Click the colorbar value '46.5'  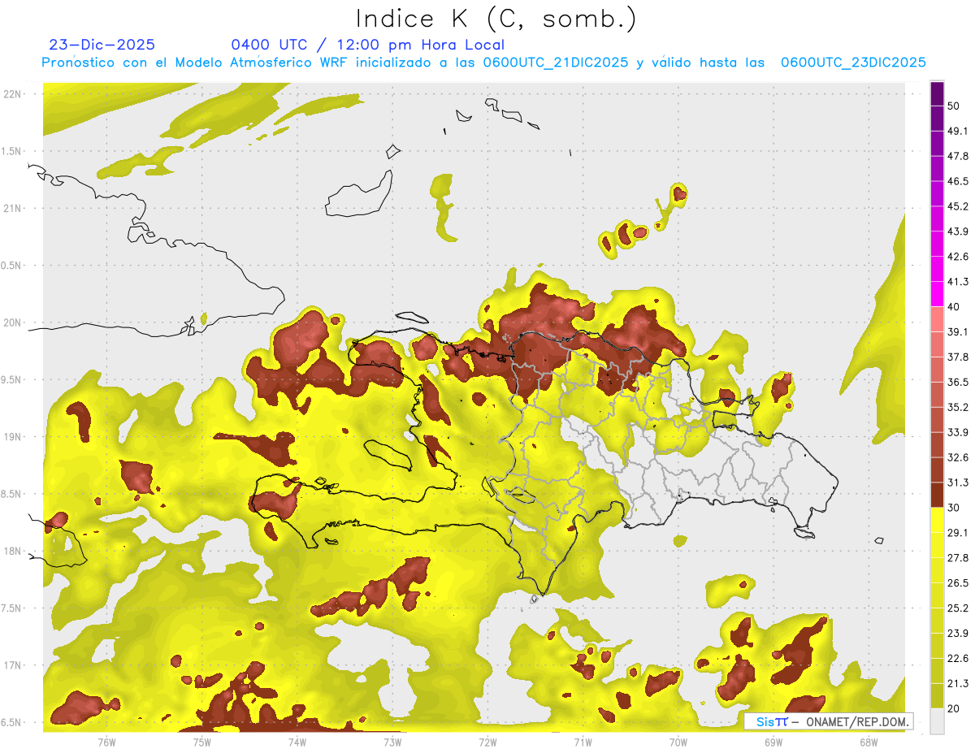point(957,181)
